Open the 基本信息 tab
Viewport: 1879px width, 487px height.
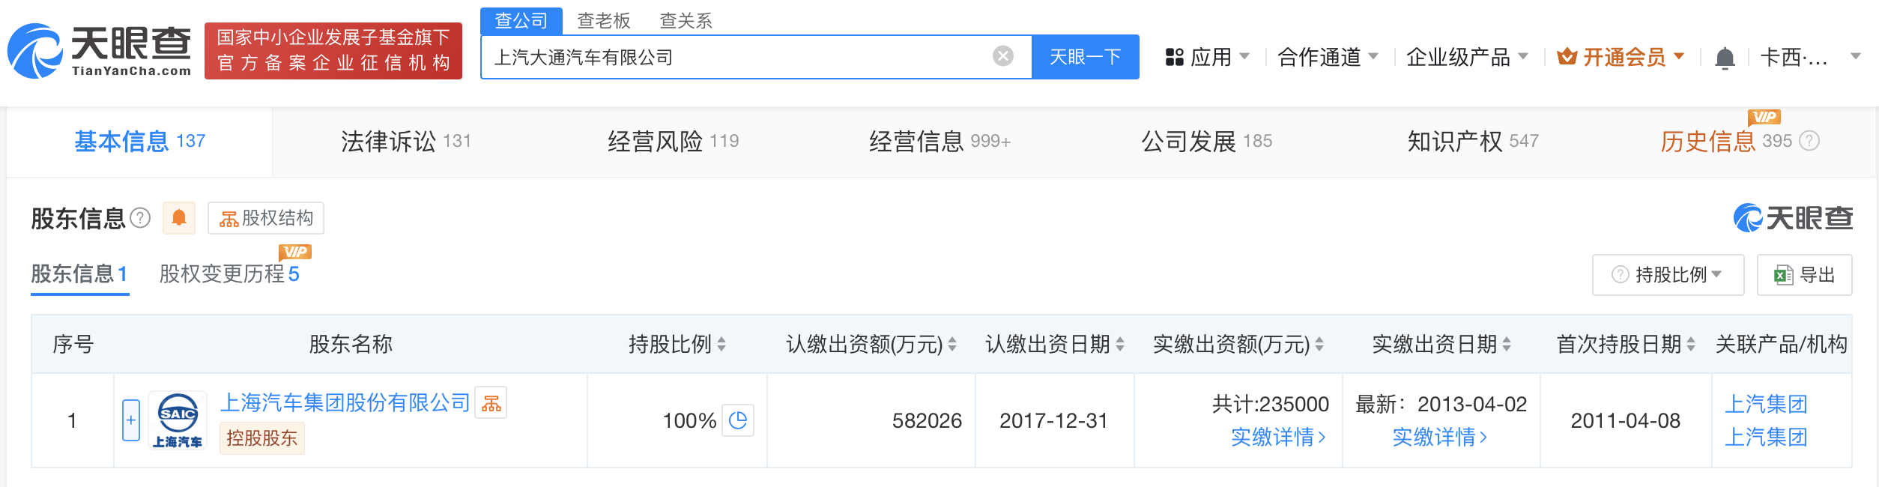click(x=140, y=141)
